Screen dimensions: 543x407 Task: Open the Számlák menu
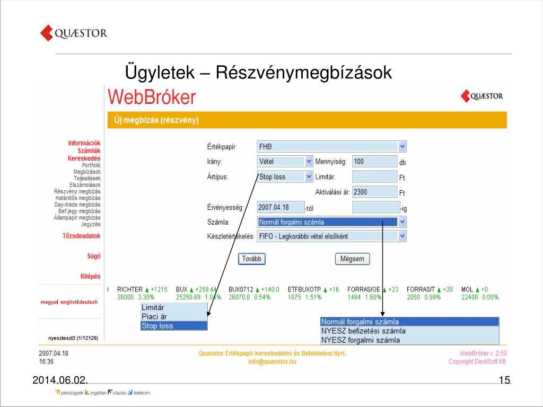[x=89, y=151]
